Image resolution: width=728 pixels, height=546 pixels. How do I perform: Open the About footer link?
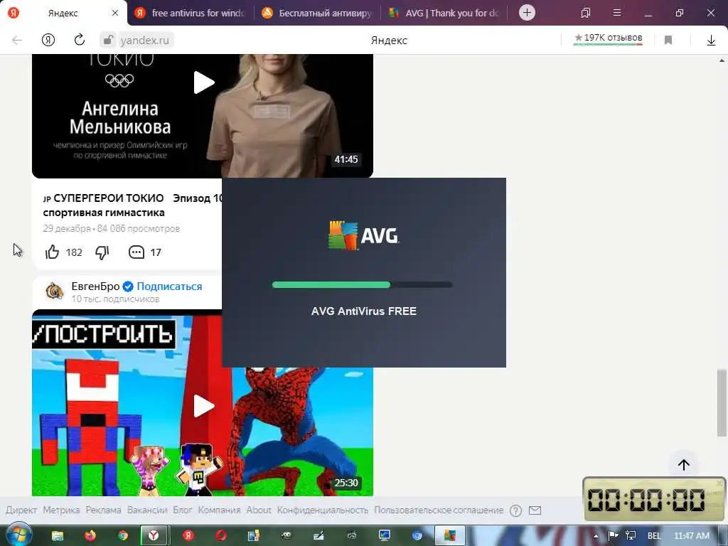[x=259, y=510]
